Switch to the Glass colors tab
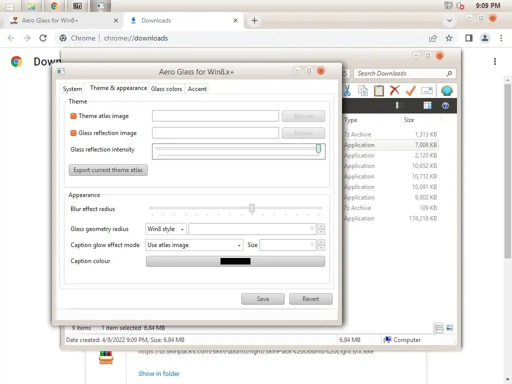This screenshot has width=512, height=384. coord(166,89)
